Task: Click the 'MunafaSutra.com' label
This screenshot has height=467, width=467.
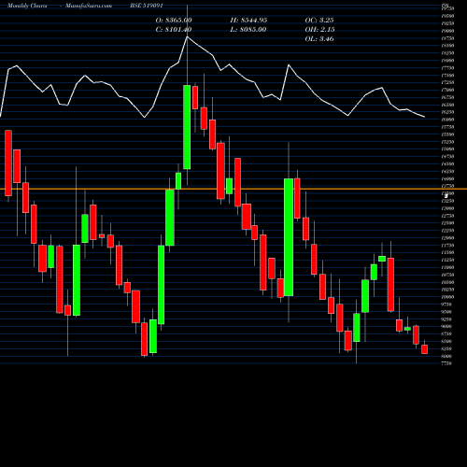Action: click(89, 6)
